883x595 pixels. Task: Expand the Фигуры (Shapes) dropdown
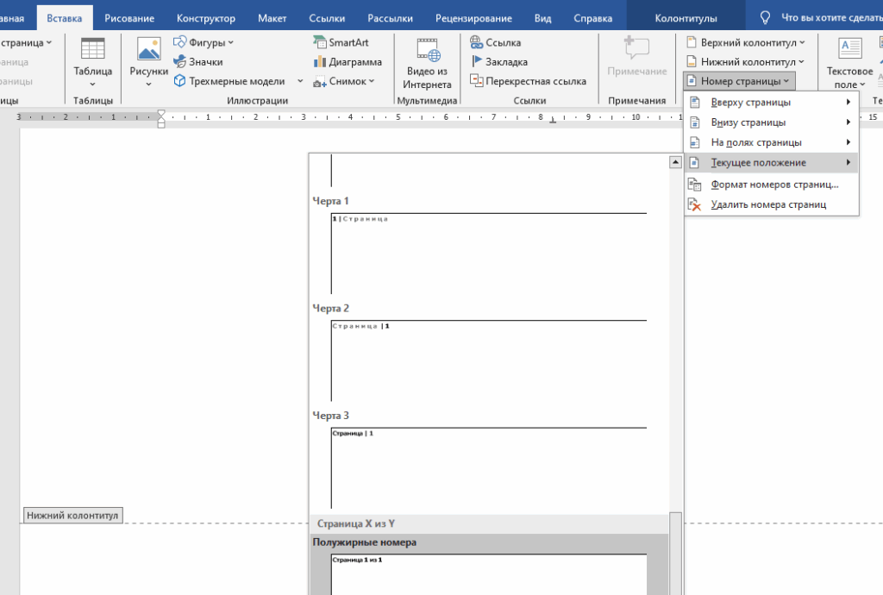coord(204,42)
